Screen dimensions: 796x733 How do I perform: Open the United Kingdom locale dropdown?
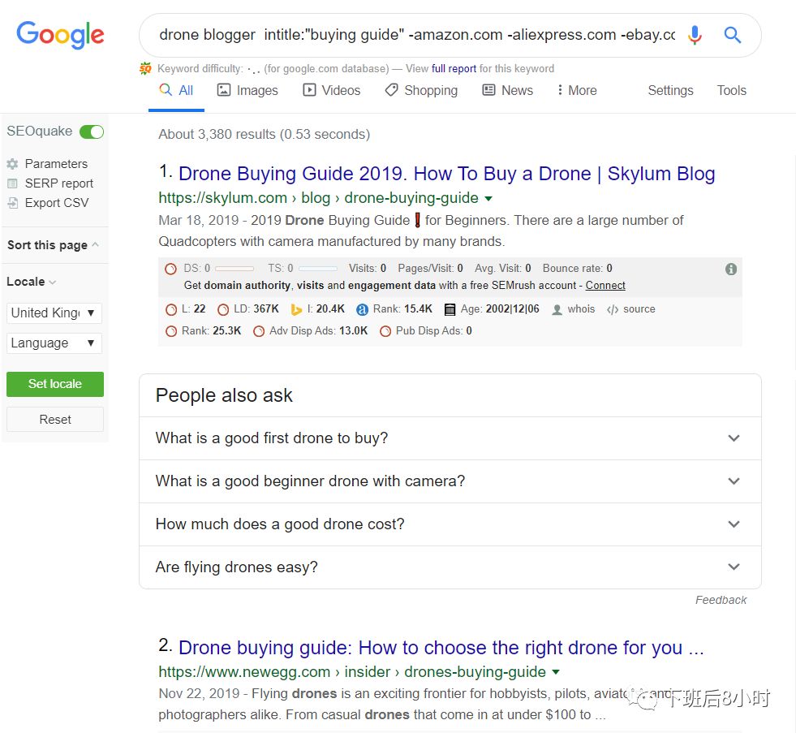click(54, 313)
